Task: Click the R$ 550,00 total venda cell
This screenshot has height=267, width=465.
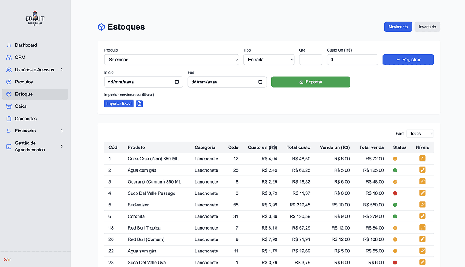Action: [x=373, y=205]
